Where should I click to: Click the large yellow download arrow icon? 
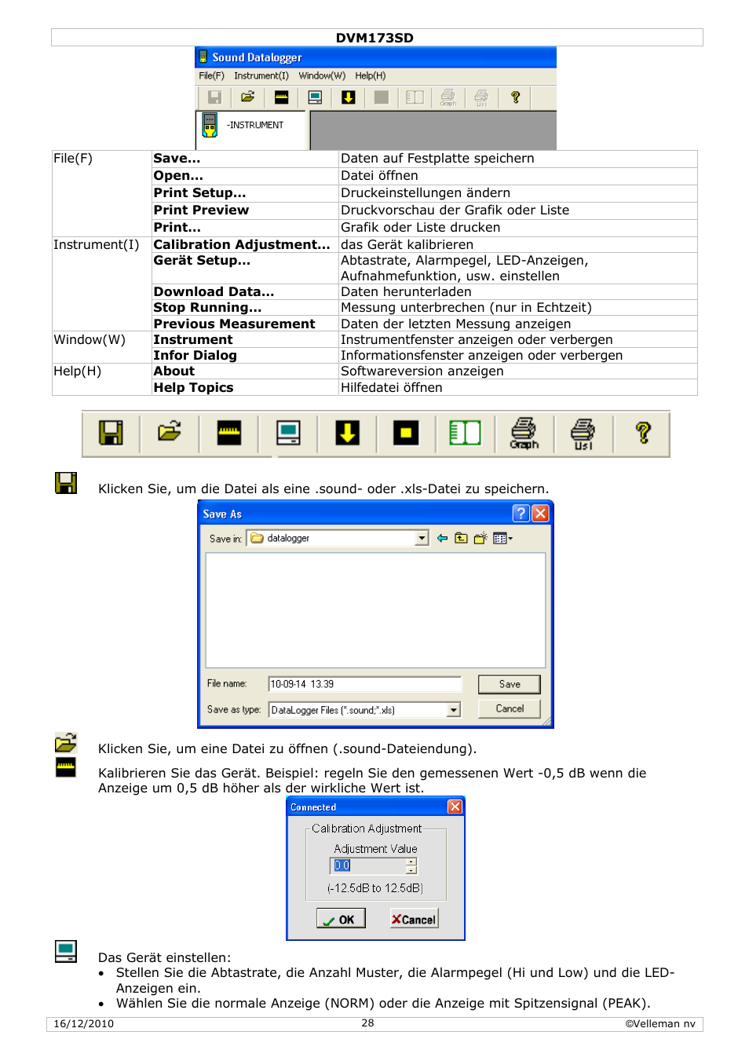[347, 433]
